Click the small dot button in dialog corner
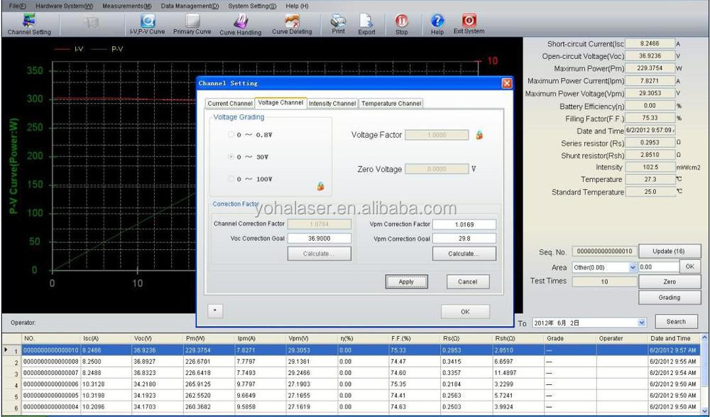The height and width of the screenshot is (417, 710). [215, 310]
